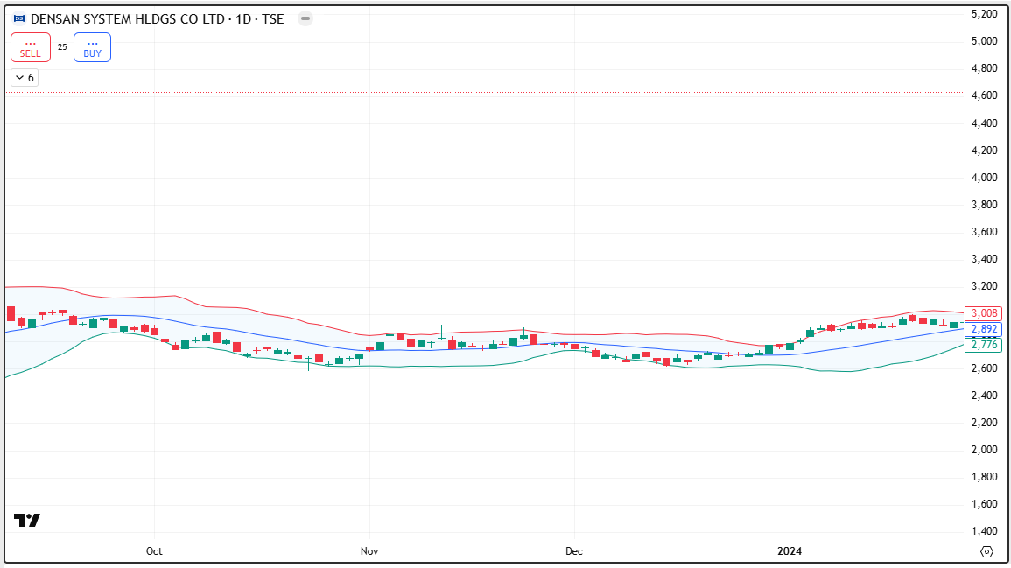Viewport: 1011px width, 568px height.
Task: Click the 4,000 price scale label
Action: coord(984,178)
